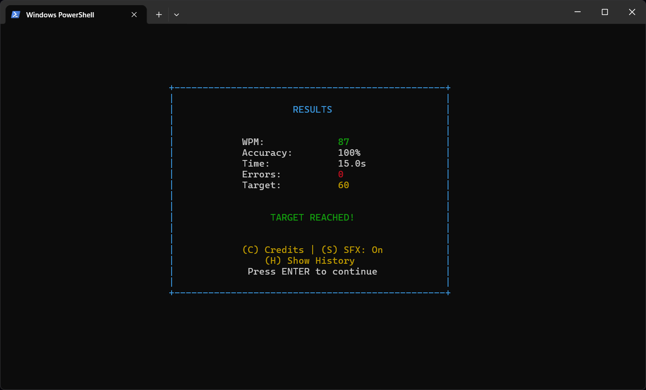Close the terminal window
This screenshot has width=646, height=390.
click(x=632, y=12)
